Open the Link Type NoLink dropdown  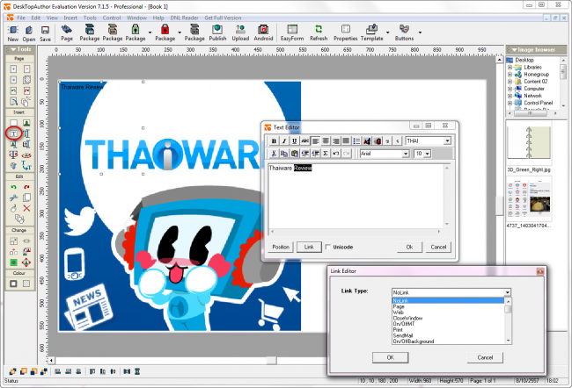click(x=507, y=292)
